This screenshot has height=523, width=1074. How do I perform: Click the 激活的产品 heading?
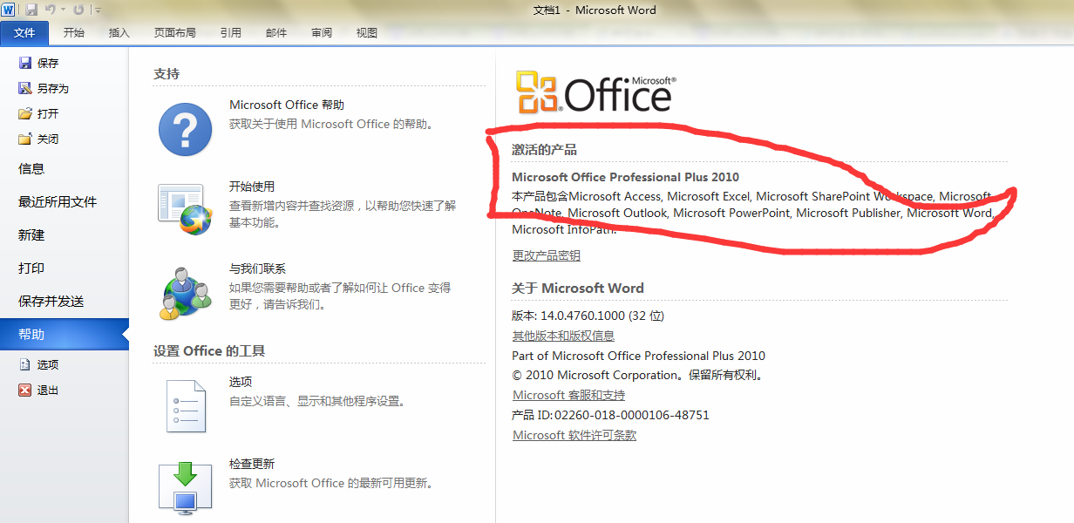(x=544, y=150)
